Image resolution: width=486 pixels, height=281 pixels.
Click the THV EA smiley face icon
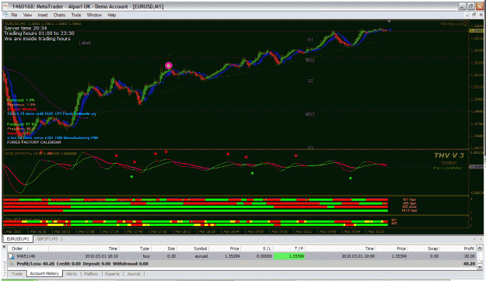click(465, 23)
